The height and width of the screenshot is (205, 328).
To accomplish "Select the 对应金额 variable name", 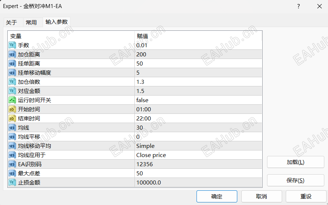I will 29,91.
